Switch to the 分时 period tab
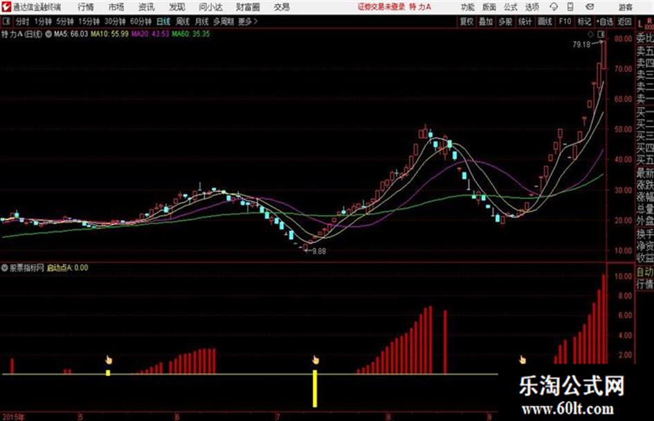Screen dimensions: 654x421 tap(23, 21)
